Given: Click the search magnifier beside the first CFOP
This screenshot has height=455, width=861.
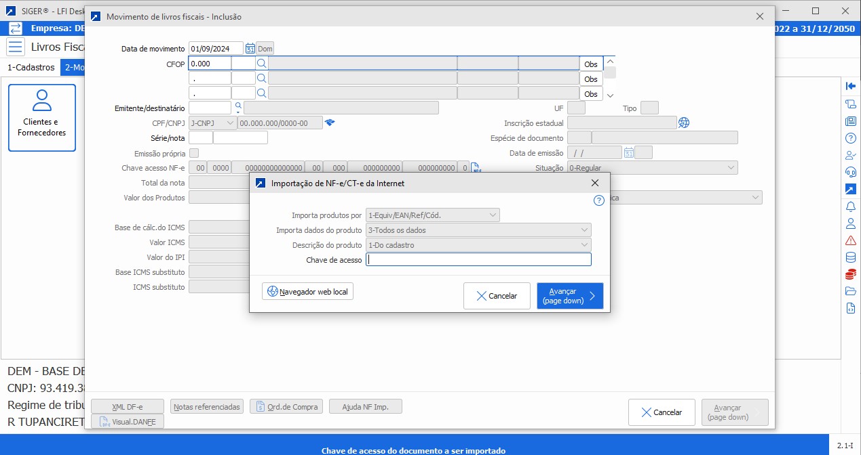Looking at the screenshot, I should tap(261, 64).
